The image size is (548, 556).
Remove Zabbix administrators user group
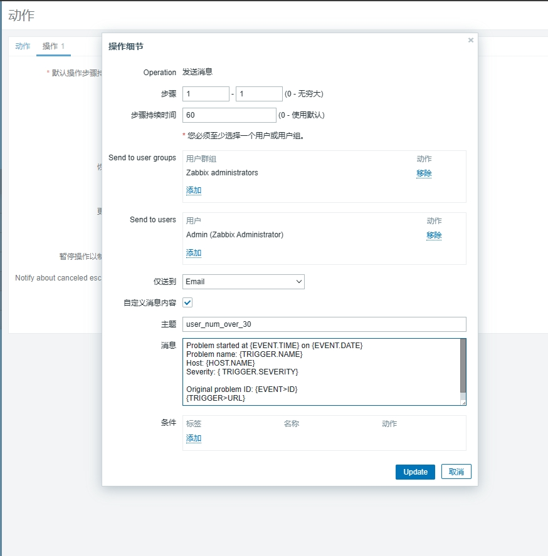pyautogui.click(x=424, y=173)
